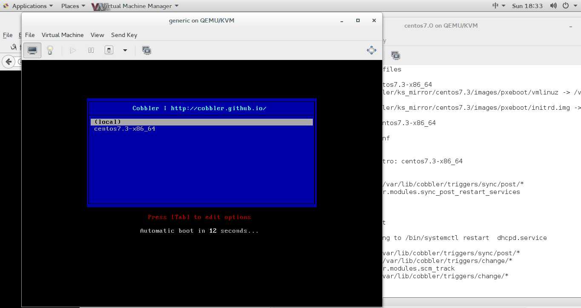The height and width of the screenshot is (308, 581).
Task: Switch generic VM to fullscreen view
Action: point(372,50)
